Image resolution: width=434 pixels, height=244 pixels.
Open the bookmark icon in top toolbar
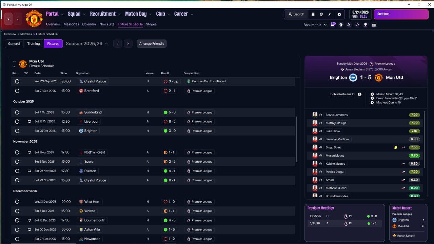313,14
